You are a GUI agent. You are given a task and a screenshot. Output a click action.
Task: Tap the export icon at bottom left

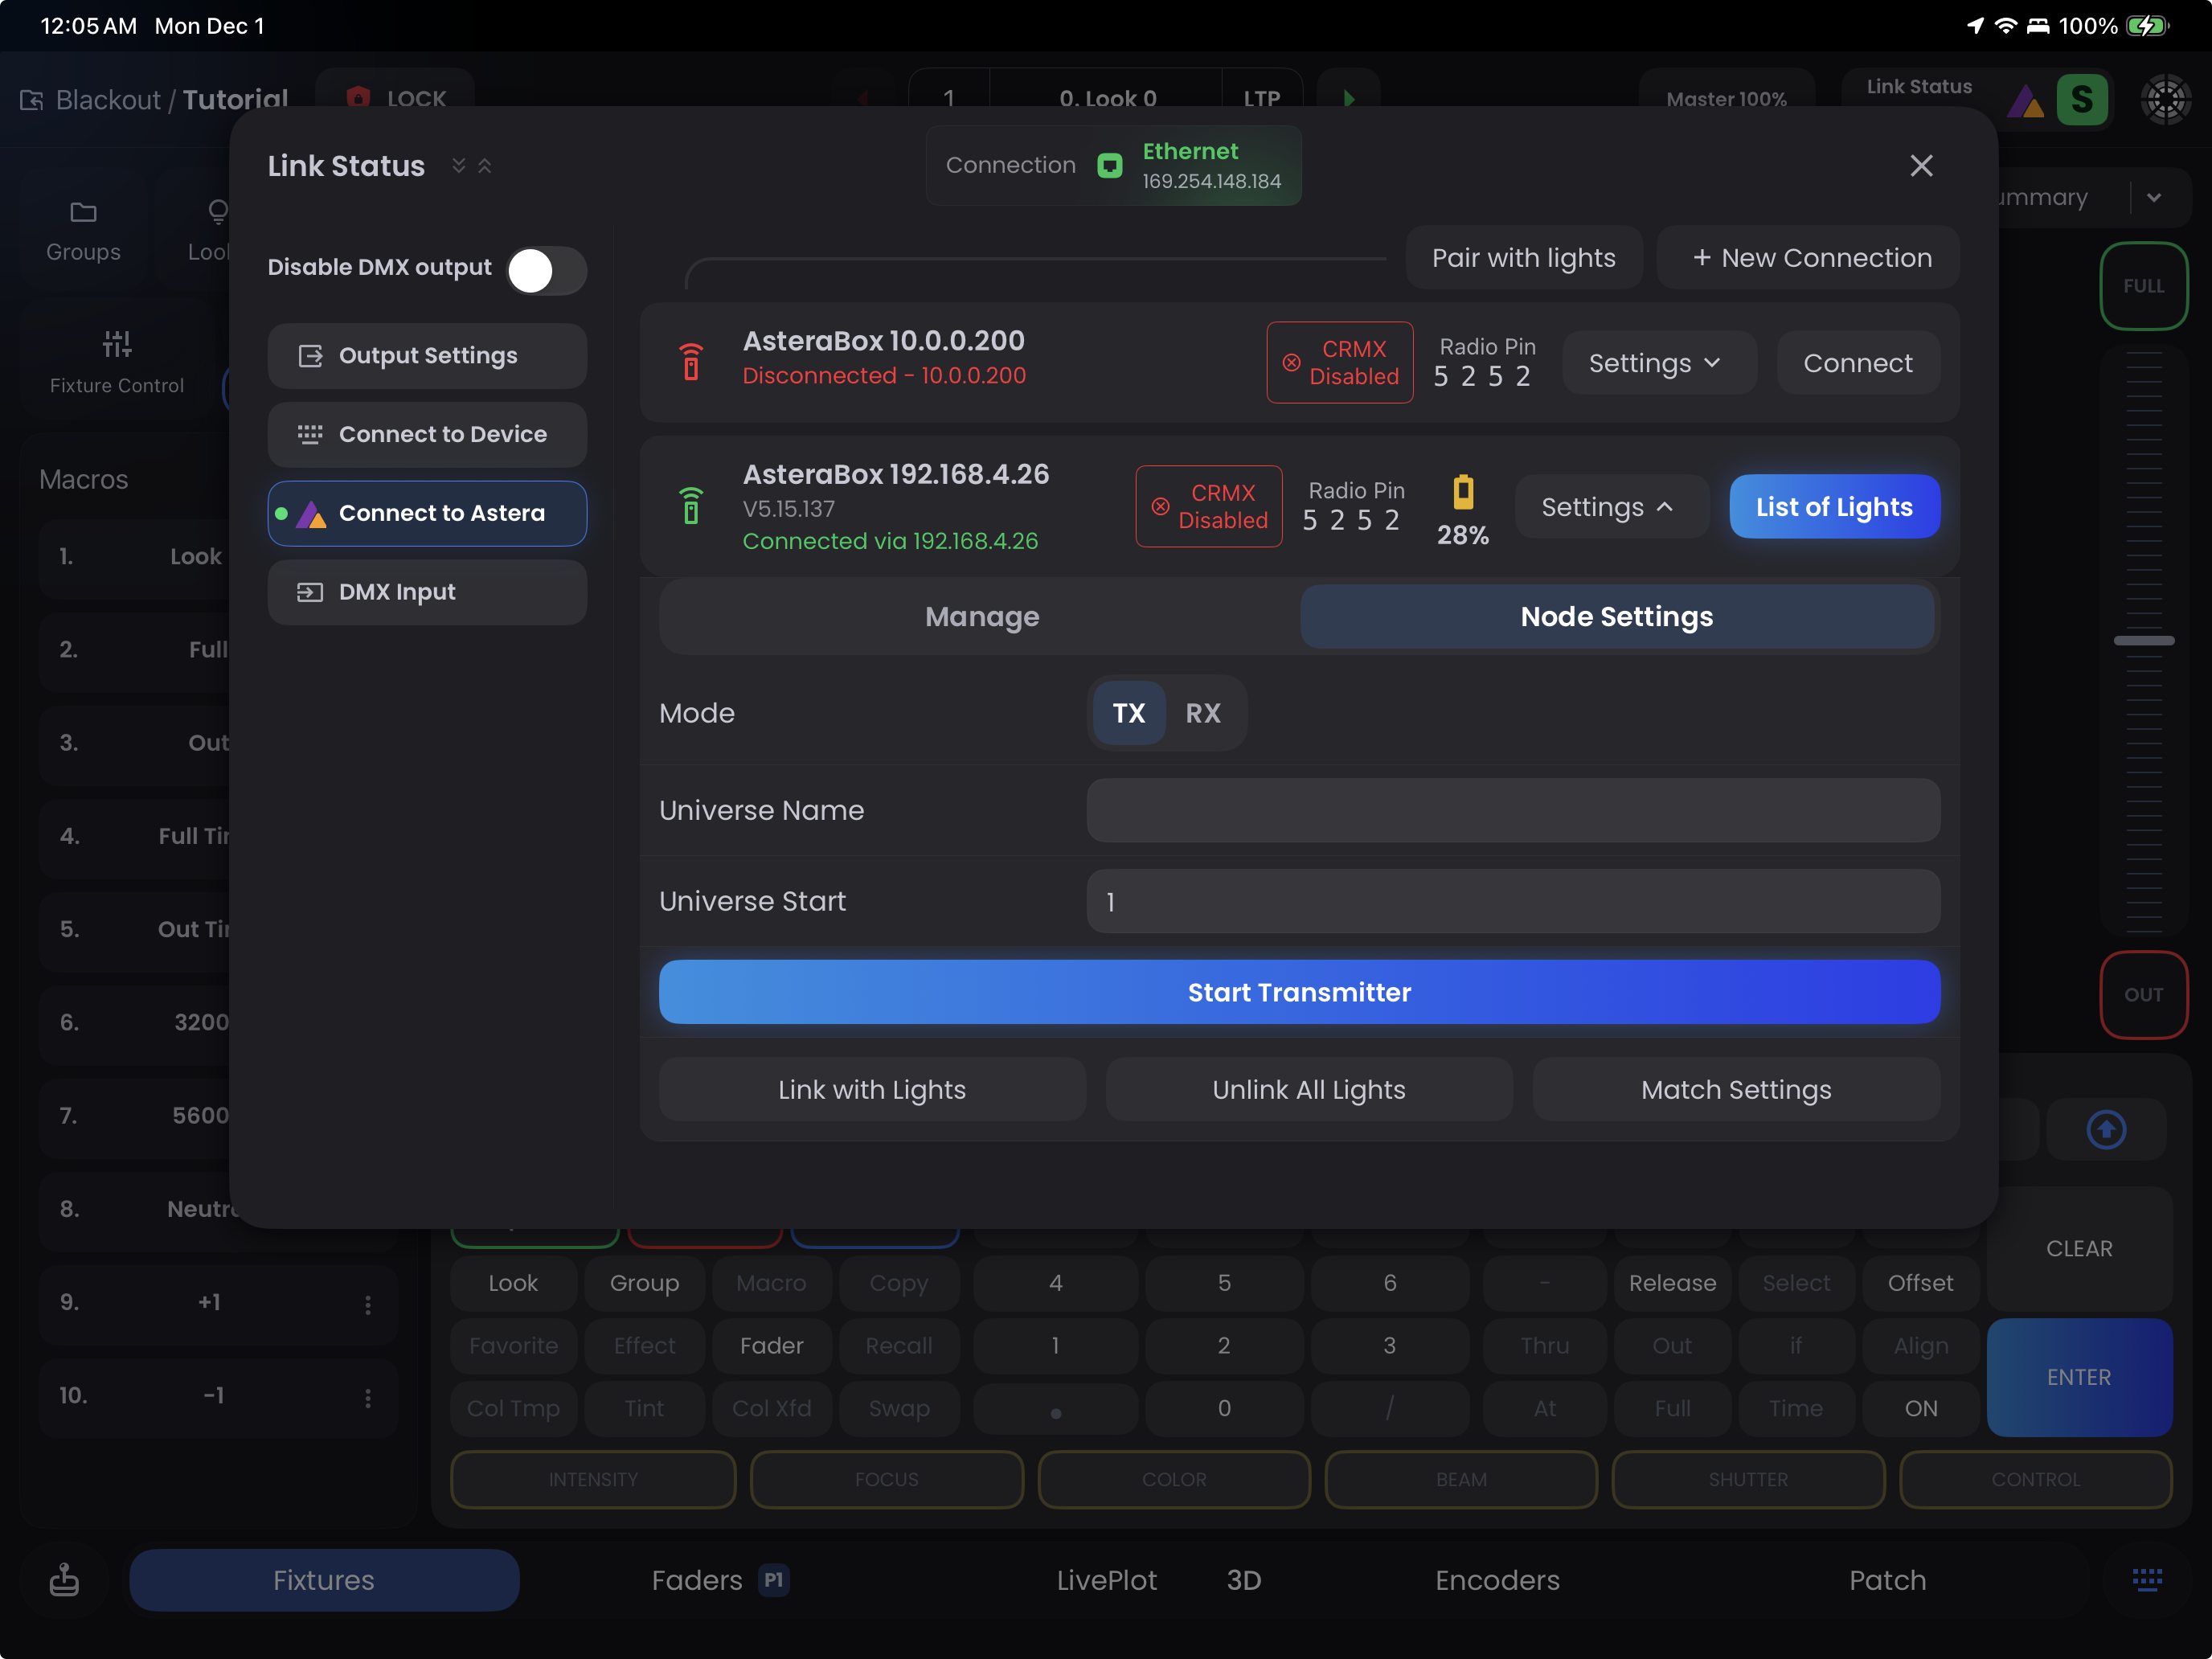click(x=64, y=1580)
